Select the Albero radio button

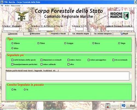[x=12, y=43]
